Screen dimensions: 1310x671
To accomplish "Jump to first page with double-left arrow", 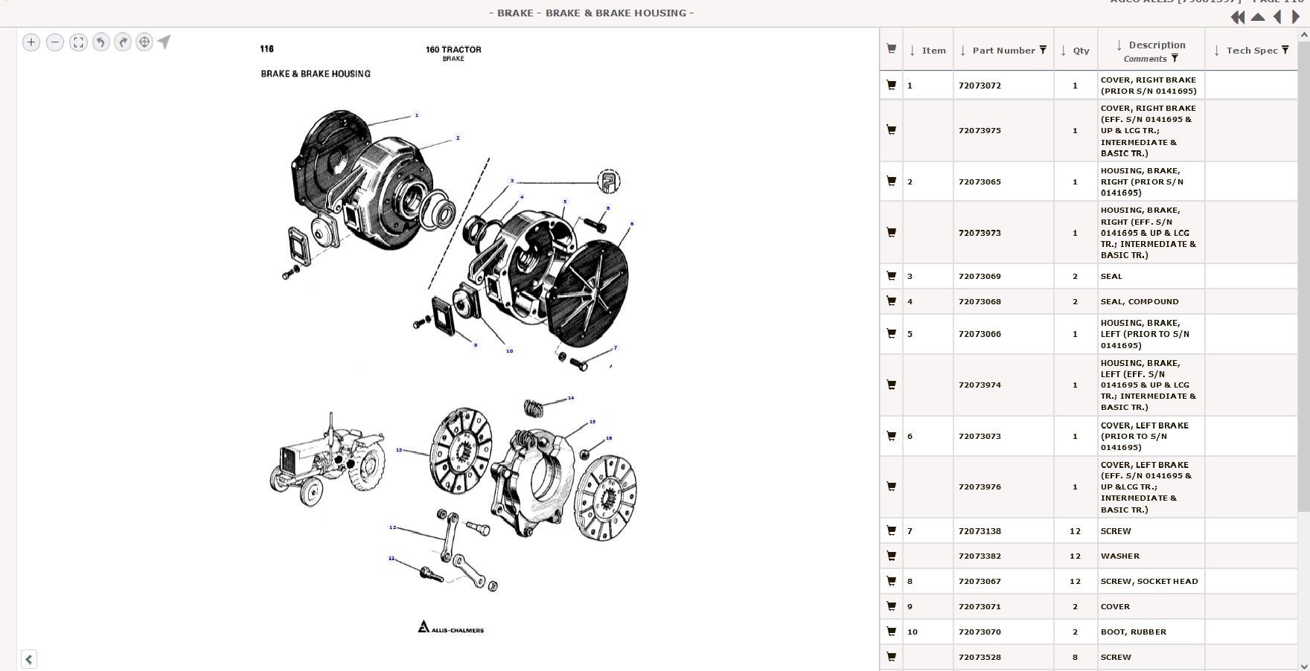I will pos(1238,17).
